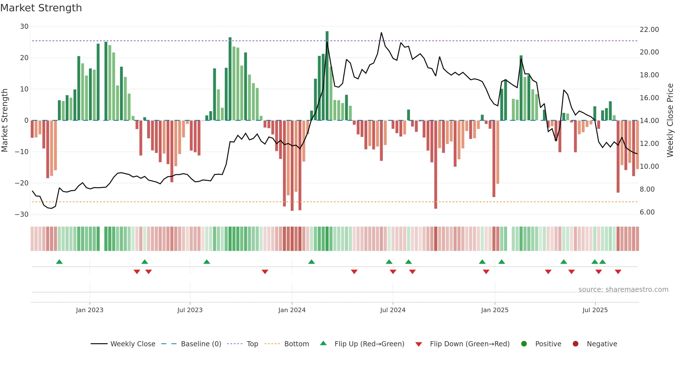Click the green Positive legend circle
This screenshot has height=381, width=678.
(x=524, y=344)
